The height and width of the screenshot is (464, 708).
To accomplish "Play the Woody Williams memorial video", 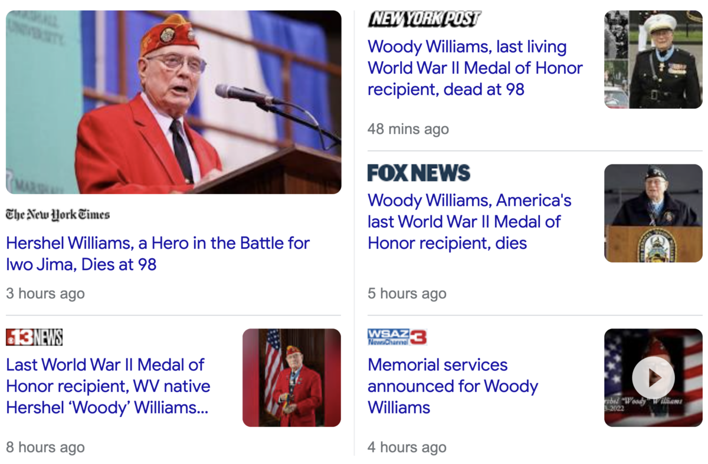I will [653, 377].
